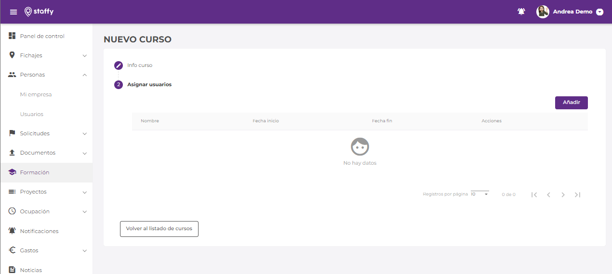This screenshot has height=274, width=612.
Task: Go back to Info curso step
Action: point(139,65)
